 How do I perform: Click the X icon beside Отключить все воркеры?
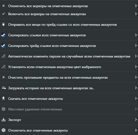click(3, 6)
